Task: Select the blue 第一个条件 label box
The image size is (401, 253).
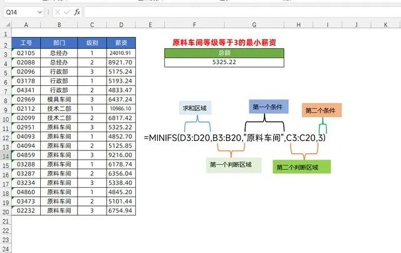Action: coord(268,106)
